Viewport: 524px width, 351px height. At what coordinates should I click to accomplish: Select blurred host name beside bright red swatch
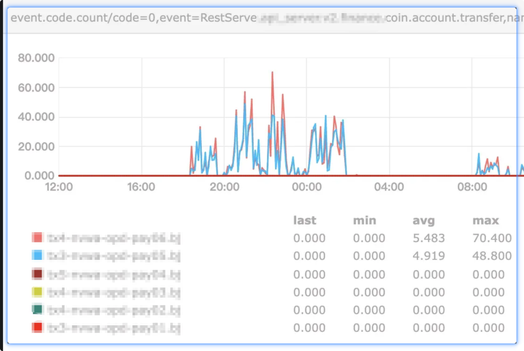point(114,328)
